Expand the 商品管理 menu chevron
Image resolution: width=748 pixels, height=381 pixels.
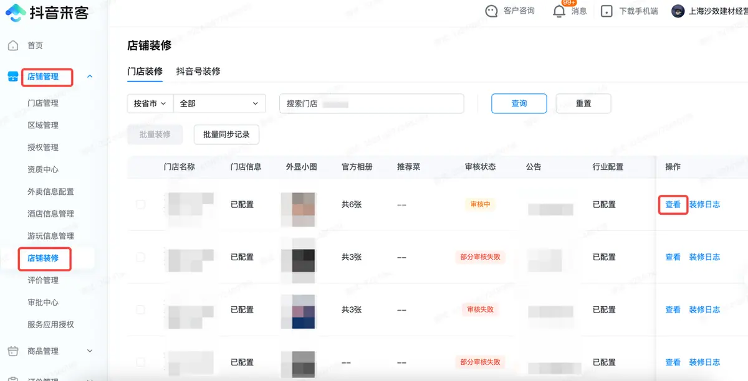click(90, 351)
